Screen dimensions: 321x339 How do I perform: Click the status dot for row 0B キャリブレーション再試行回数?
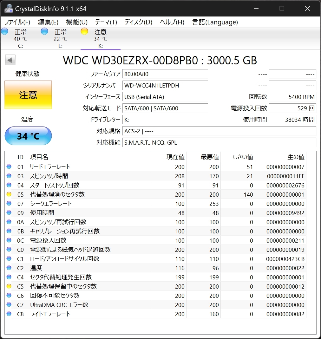(x=9, y=231)
